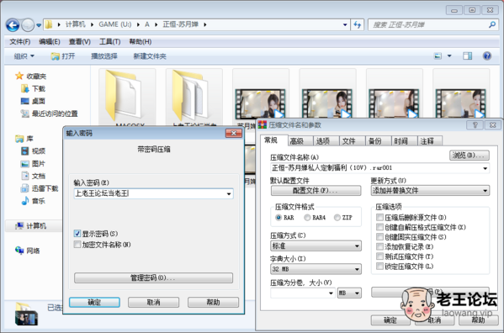
Task: Open the address bar history dropdown
Action: 345,24
